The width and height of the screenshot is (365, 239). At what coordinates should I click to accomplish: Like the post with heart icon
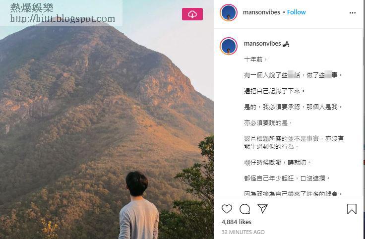(x=227, y=209)
